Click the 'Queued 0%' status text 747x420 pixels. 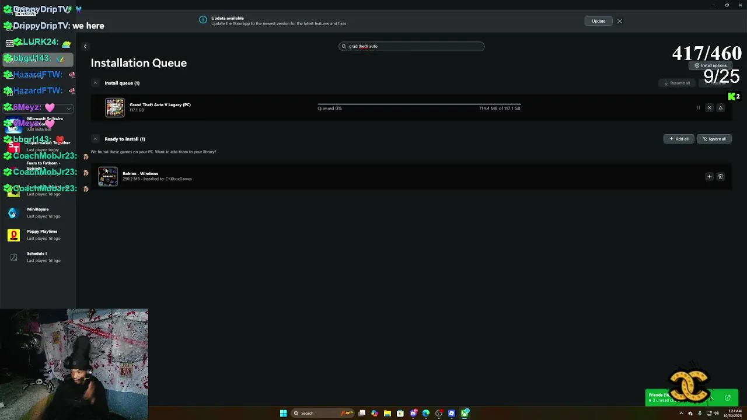[330, 108]
